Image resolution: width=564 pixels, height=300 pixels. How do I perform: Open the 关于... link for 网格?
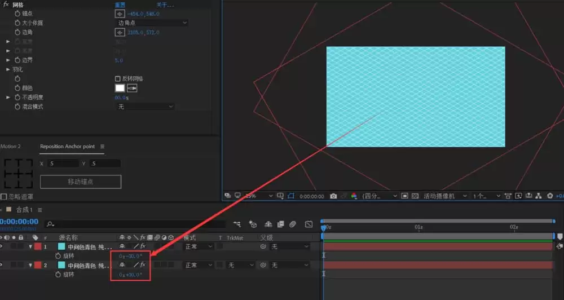[x=165, y=5]
